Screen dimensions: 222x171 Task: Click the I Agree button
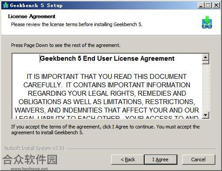point(161,159)
